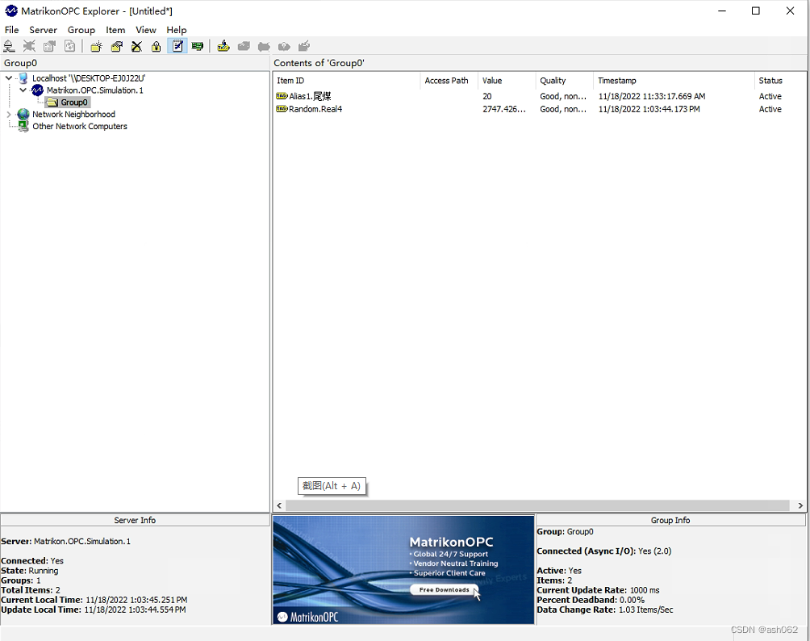810x641 pixels.
Task: Click the Status column header
Action: [781, 81]
